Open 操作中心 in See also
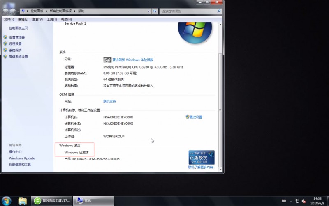Screen dimensions: 329x206 (15, 151)
